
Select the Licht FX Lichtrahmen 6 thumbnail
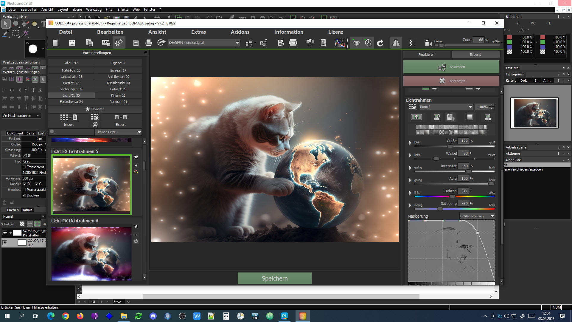click(x=91, y=253)
